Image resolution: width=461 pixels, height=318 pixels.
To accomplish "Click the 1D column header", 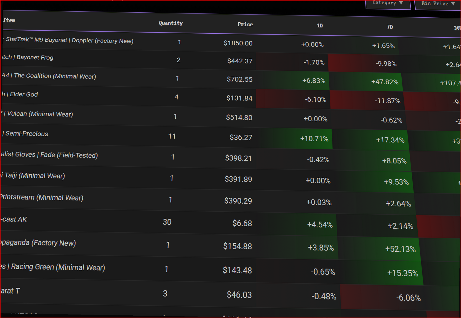I will click(x=320, y=26).
